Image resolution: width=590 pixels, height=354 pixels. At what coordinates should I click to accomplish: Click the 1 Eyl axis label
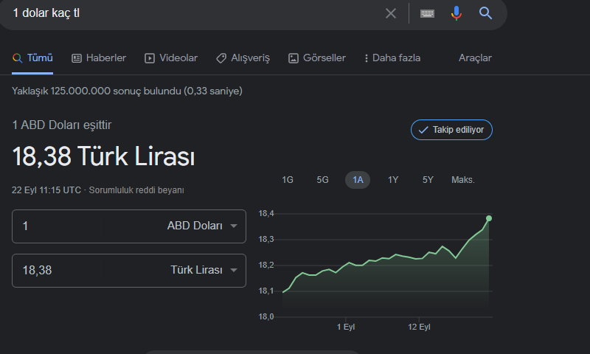346,327
